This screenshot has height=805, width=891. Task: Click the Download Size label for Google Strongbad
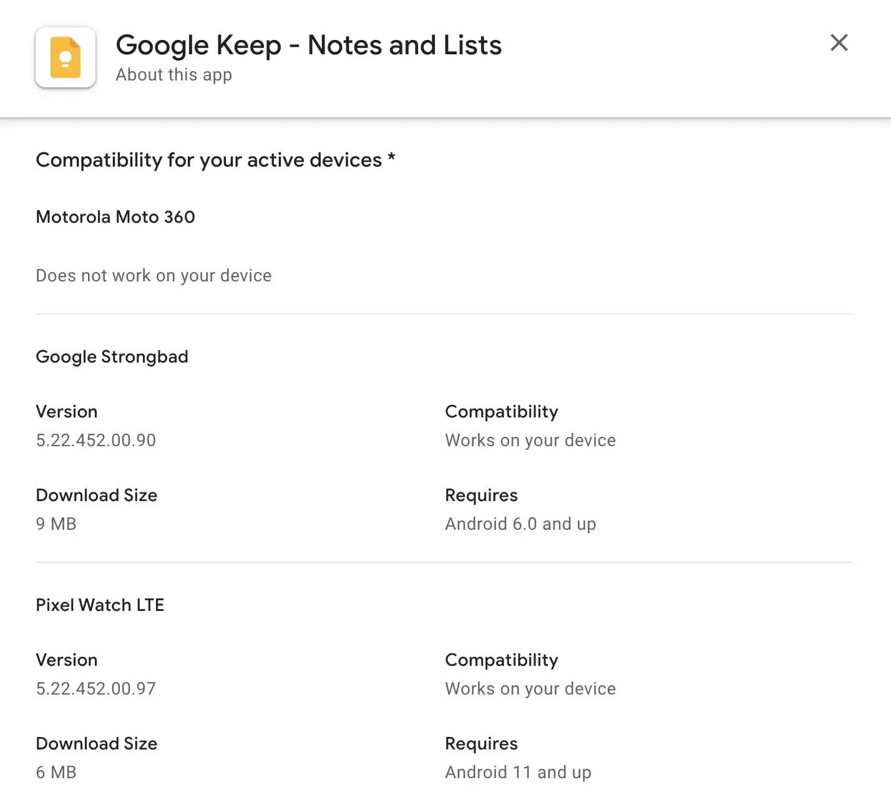[x=97, y=495]
